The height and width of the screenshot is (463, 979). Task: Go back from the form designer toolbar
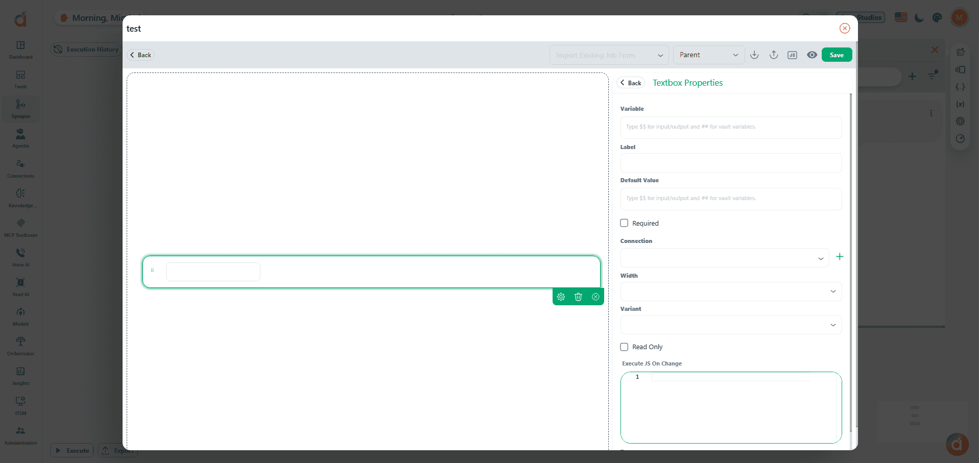[140, 55]
